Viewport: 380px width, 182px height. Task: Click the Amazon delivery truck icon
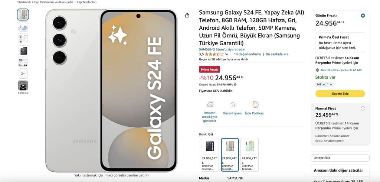click(210, 105)
